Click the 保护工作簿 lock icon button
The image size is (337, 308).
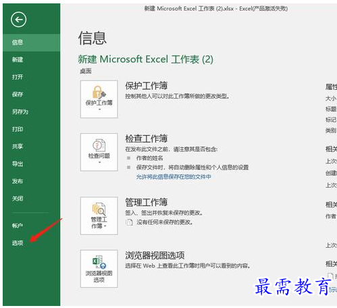point(99,99)
